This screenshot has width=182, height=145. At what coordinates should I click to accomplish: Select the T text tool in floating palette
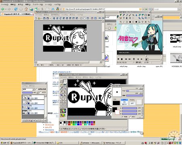pyautogui.click(x=124, y=18)
